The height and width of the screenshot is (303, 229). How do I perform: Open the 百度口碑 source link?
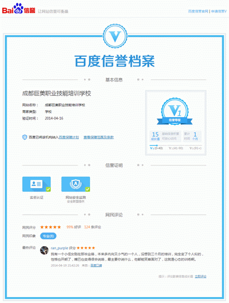[x=96, y=265]
